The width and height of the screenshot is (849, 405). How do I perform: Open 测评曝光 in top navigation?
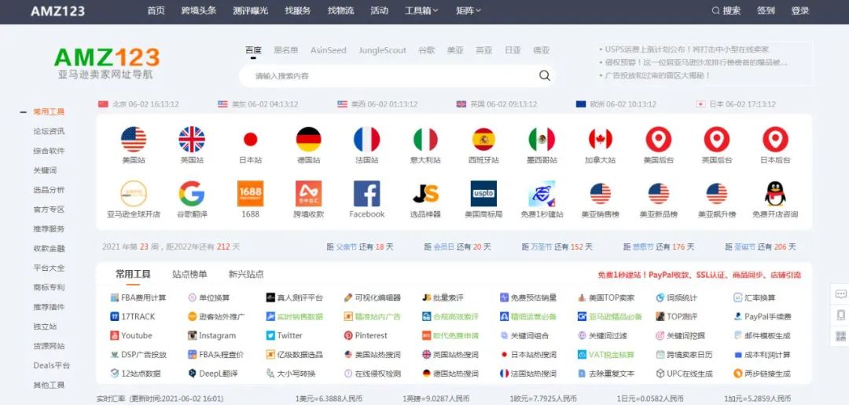(x=250, y=10)
